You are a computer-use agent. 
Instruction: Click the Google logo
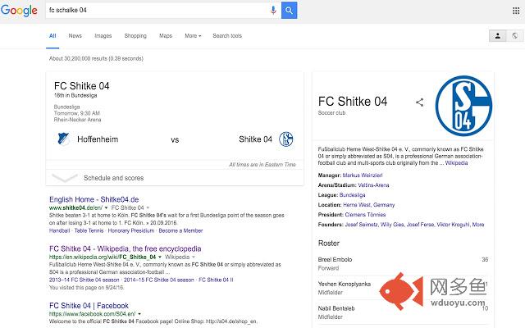click(20, 11)
